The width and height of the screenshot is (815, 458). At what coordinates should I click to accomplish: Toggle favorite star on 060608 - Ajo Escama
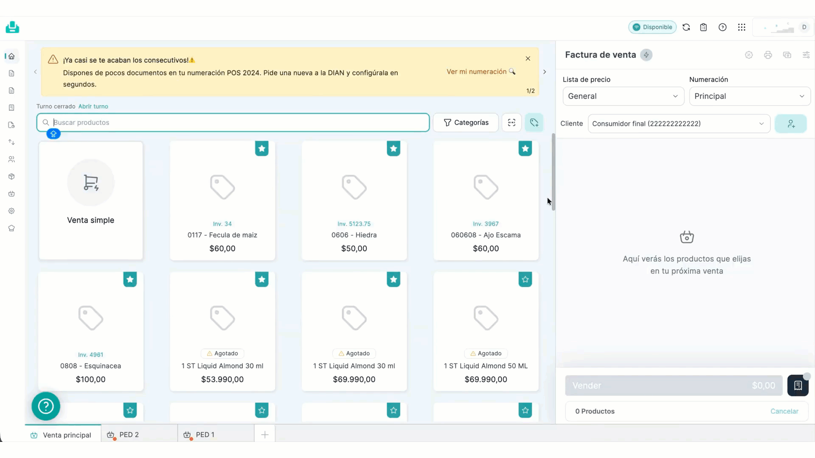[525, 148]
